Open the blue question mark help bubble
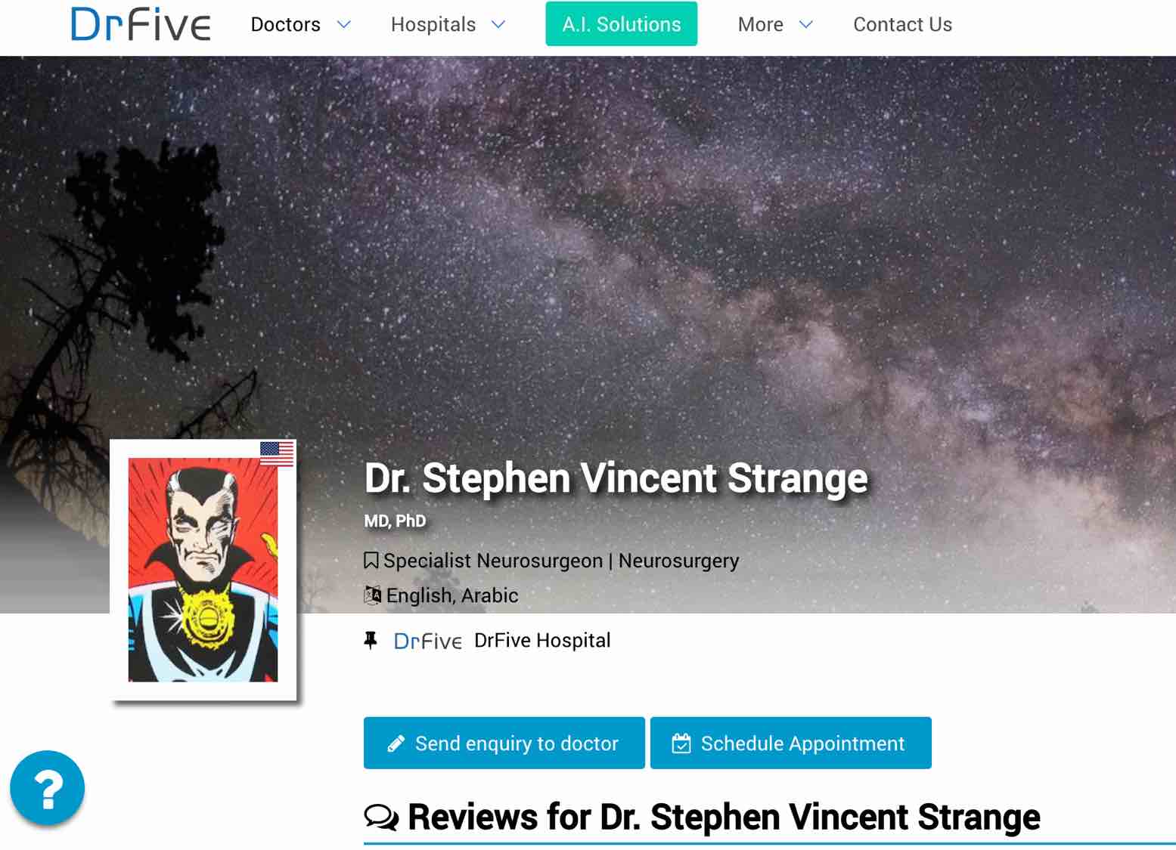The image size is (1176, 850). pos(47,787)
